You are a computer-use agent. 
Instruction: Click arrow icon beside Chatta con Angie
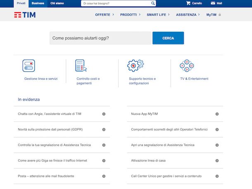(104, 114)
